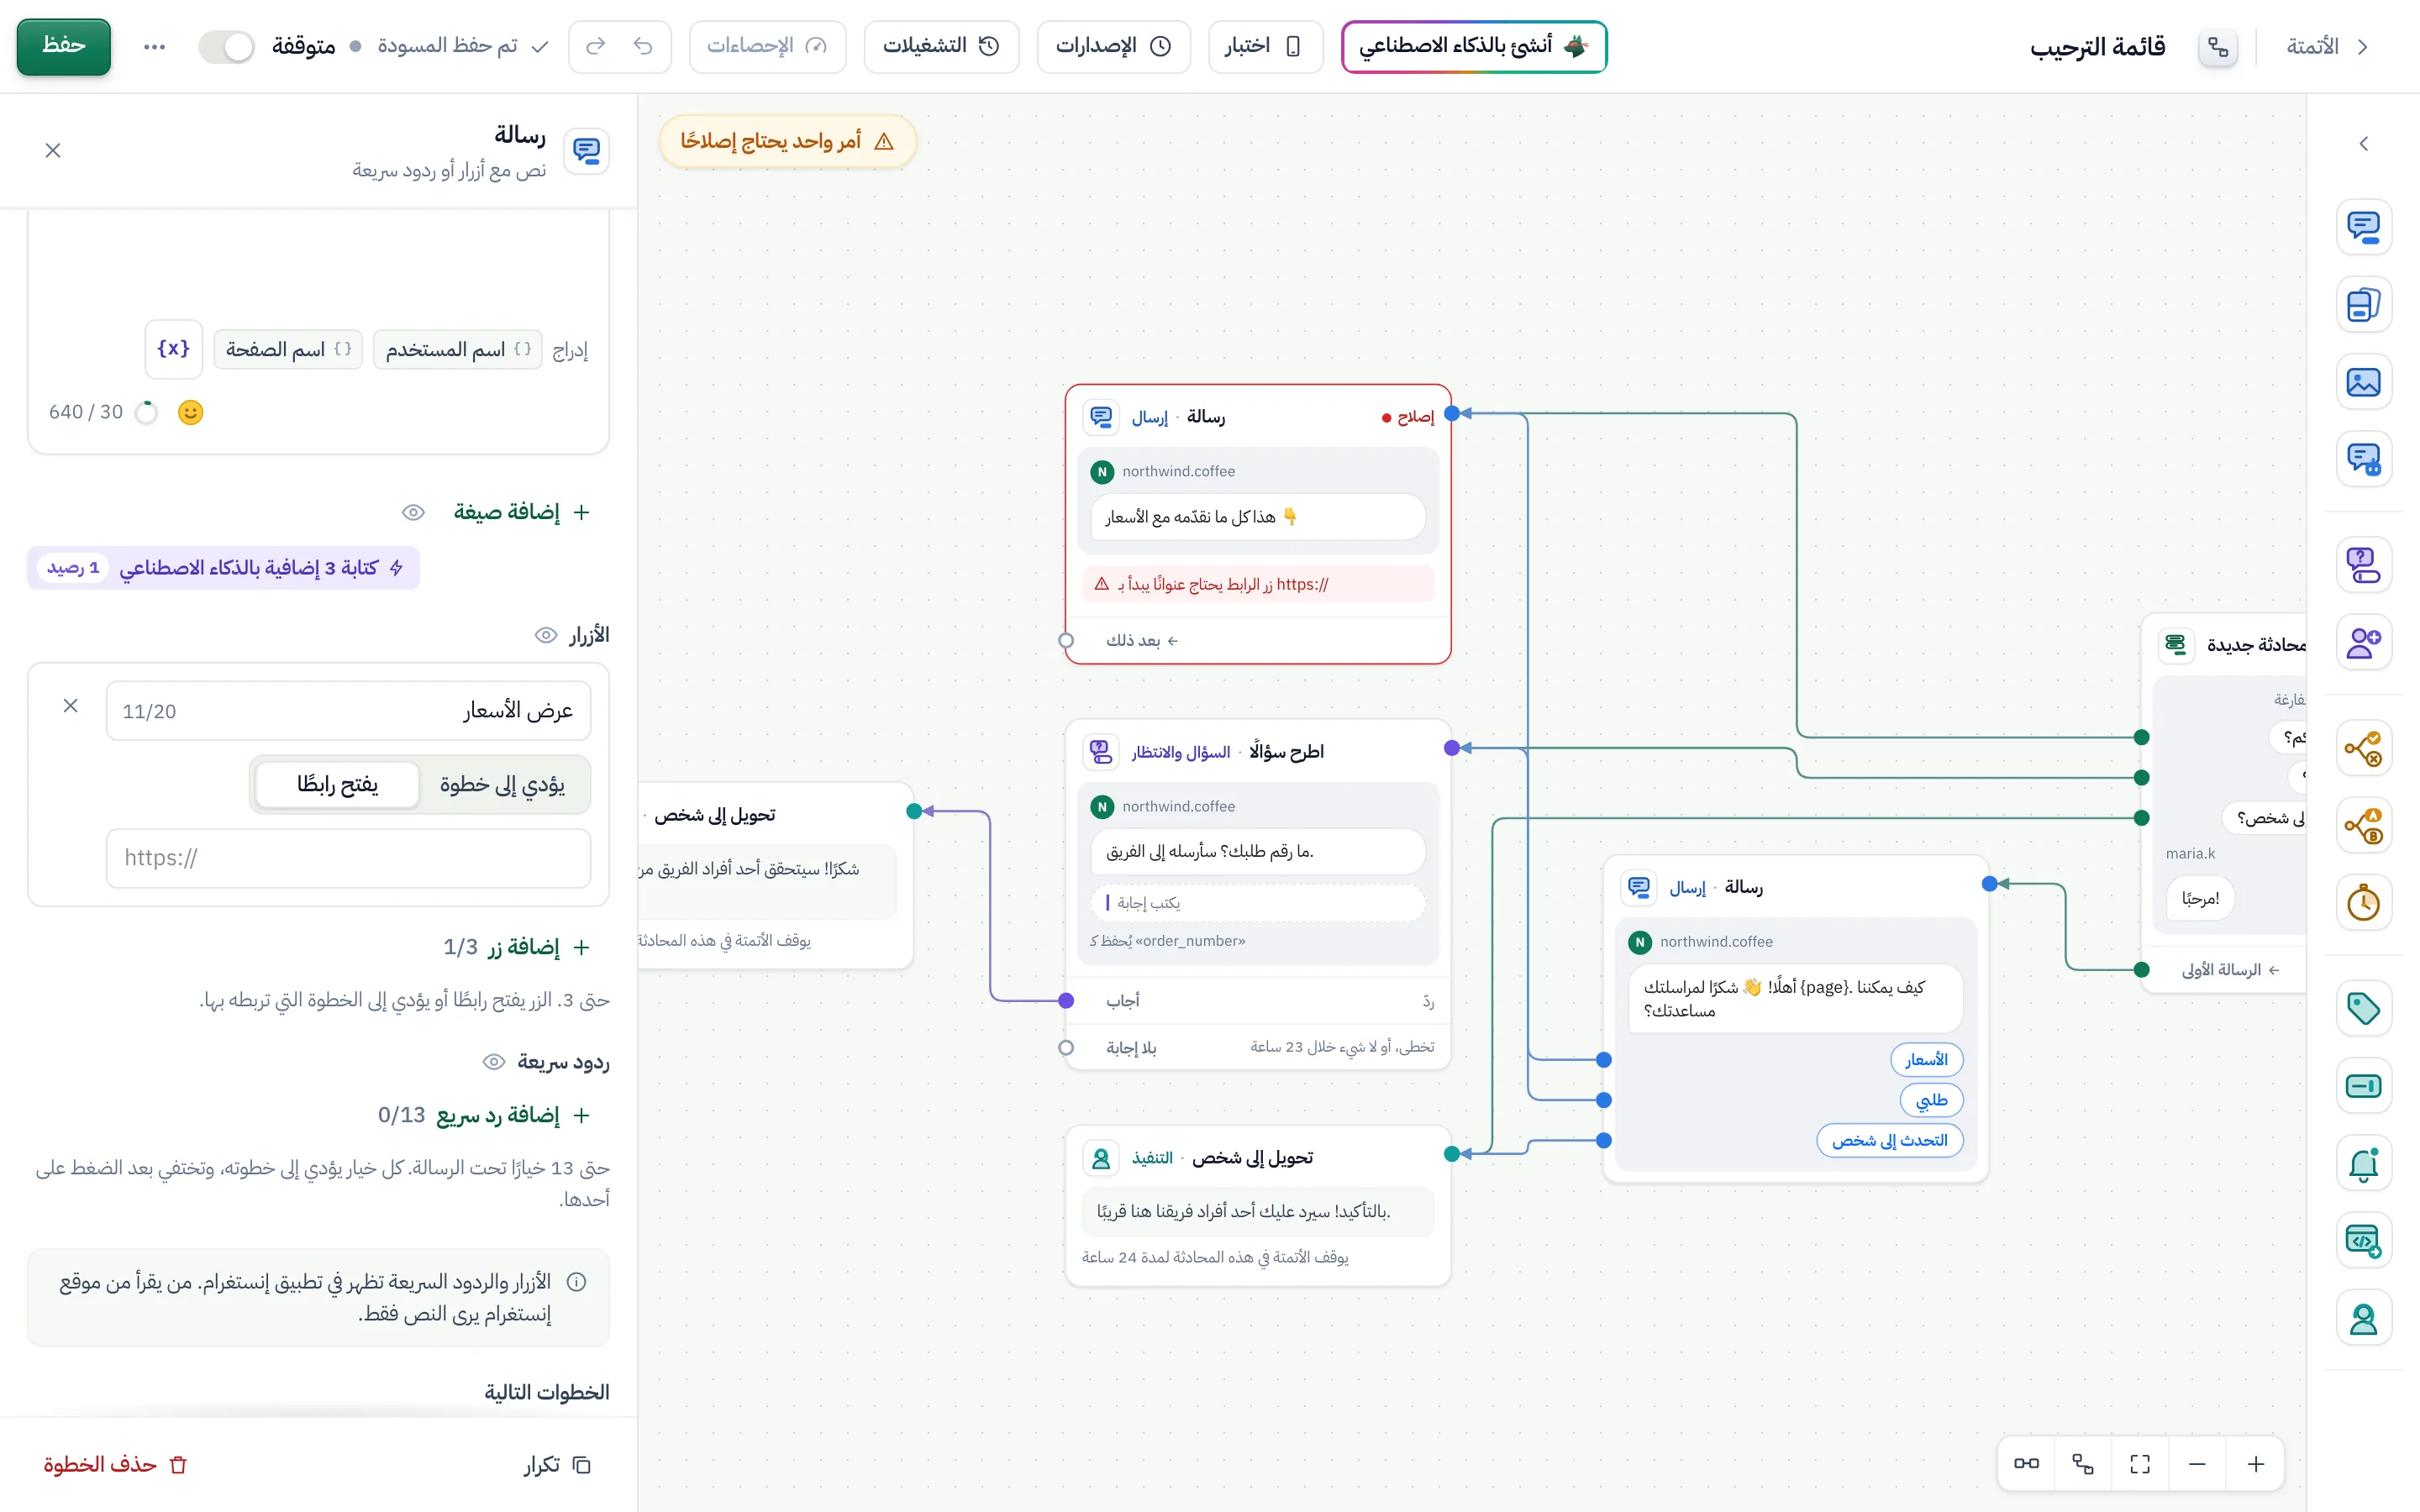This screenshot has width=2420, height=1512.
Task: Open the more options three-dot menu
Action: pos(154,46)
